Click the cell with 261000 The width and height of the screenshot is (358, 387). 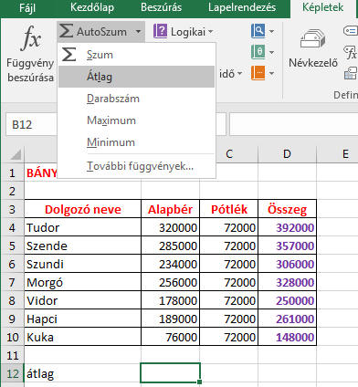[x=287, y=319]
